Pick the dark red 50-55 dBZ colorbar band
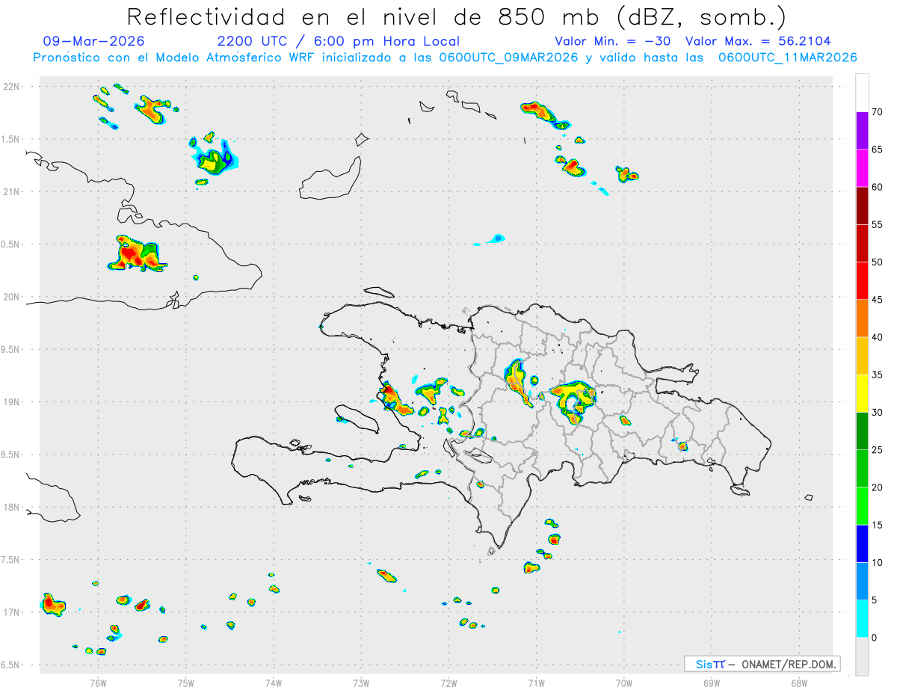The width and height of the screenshot is (897, 693). (x=862, y=243)
